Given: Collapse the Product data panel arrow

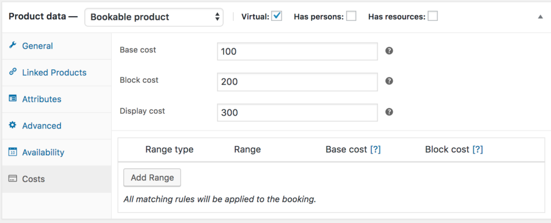Looking at the screenshot, I should (540, 17).
